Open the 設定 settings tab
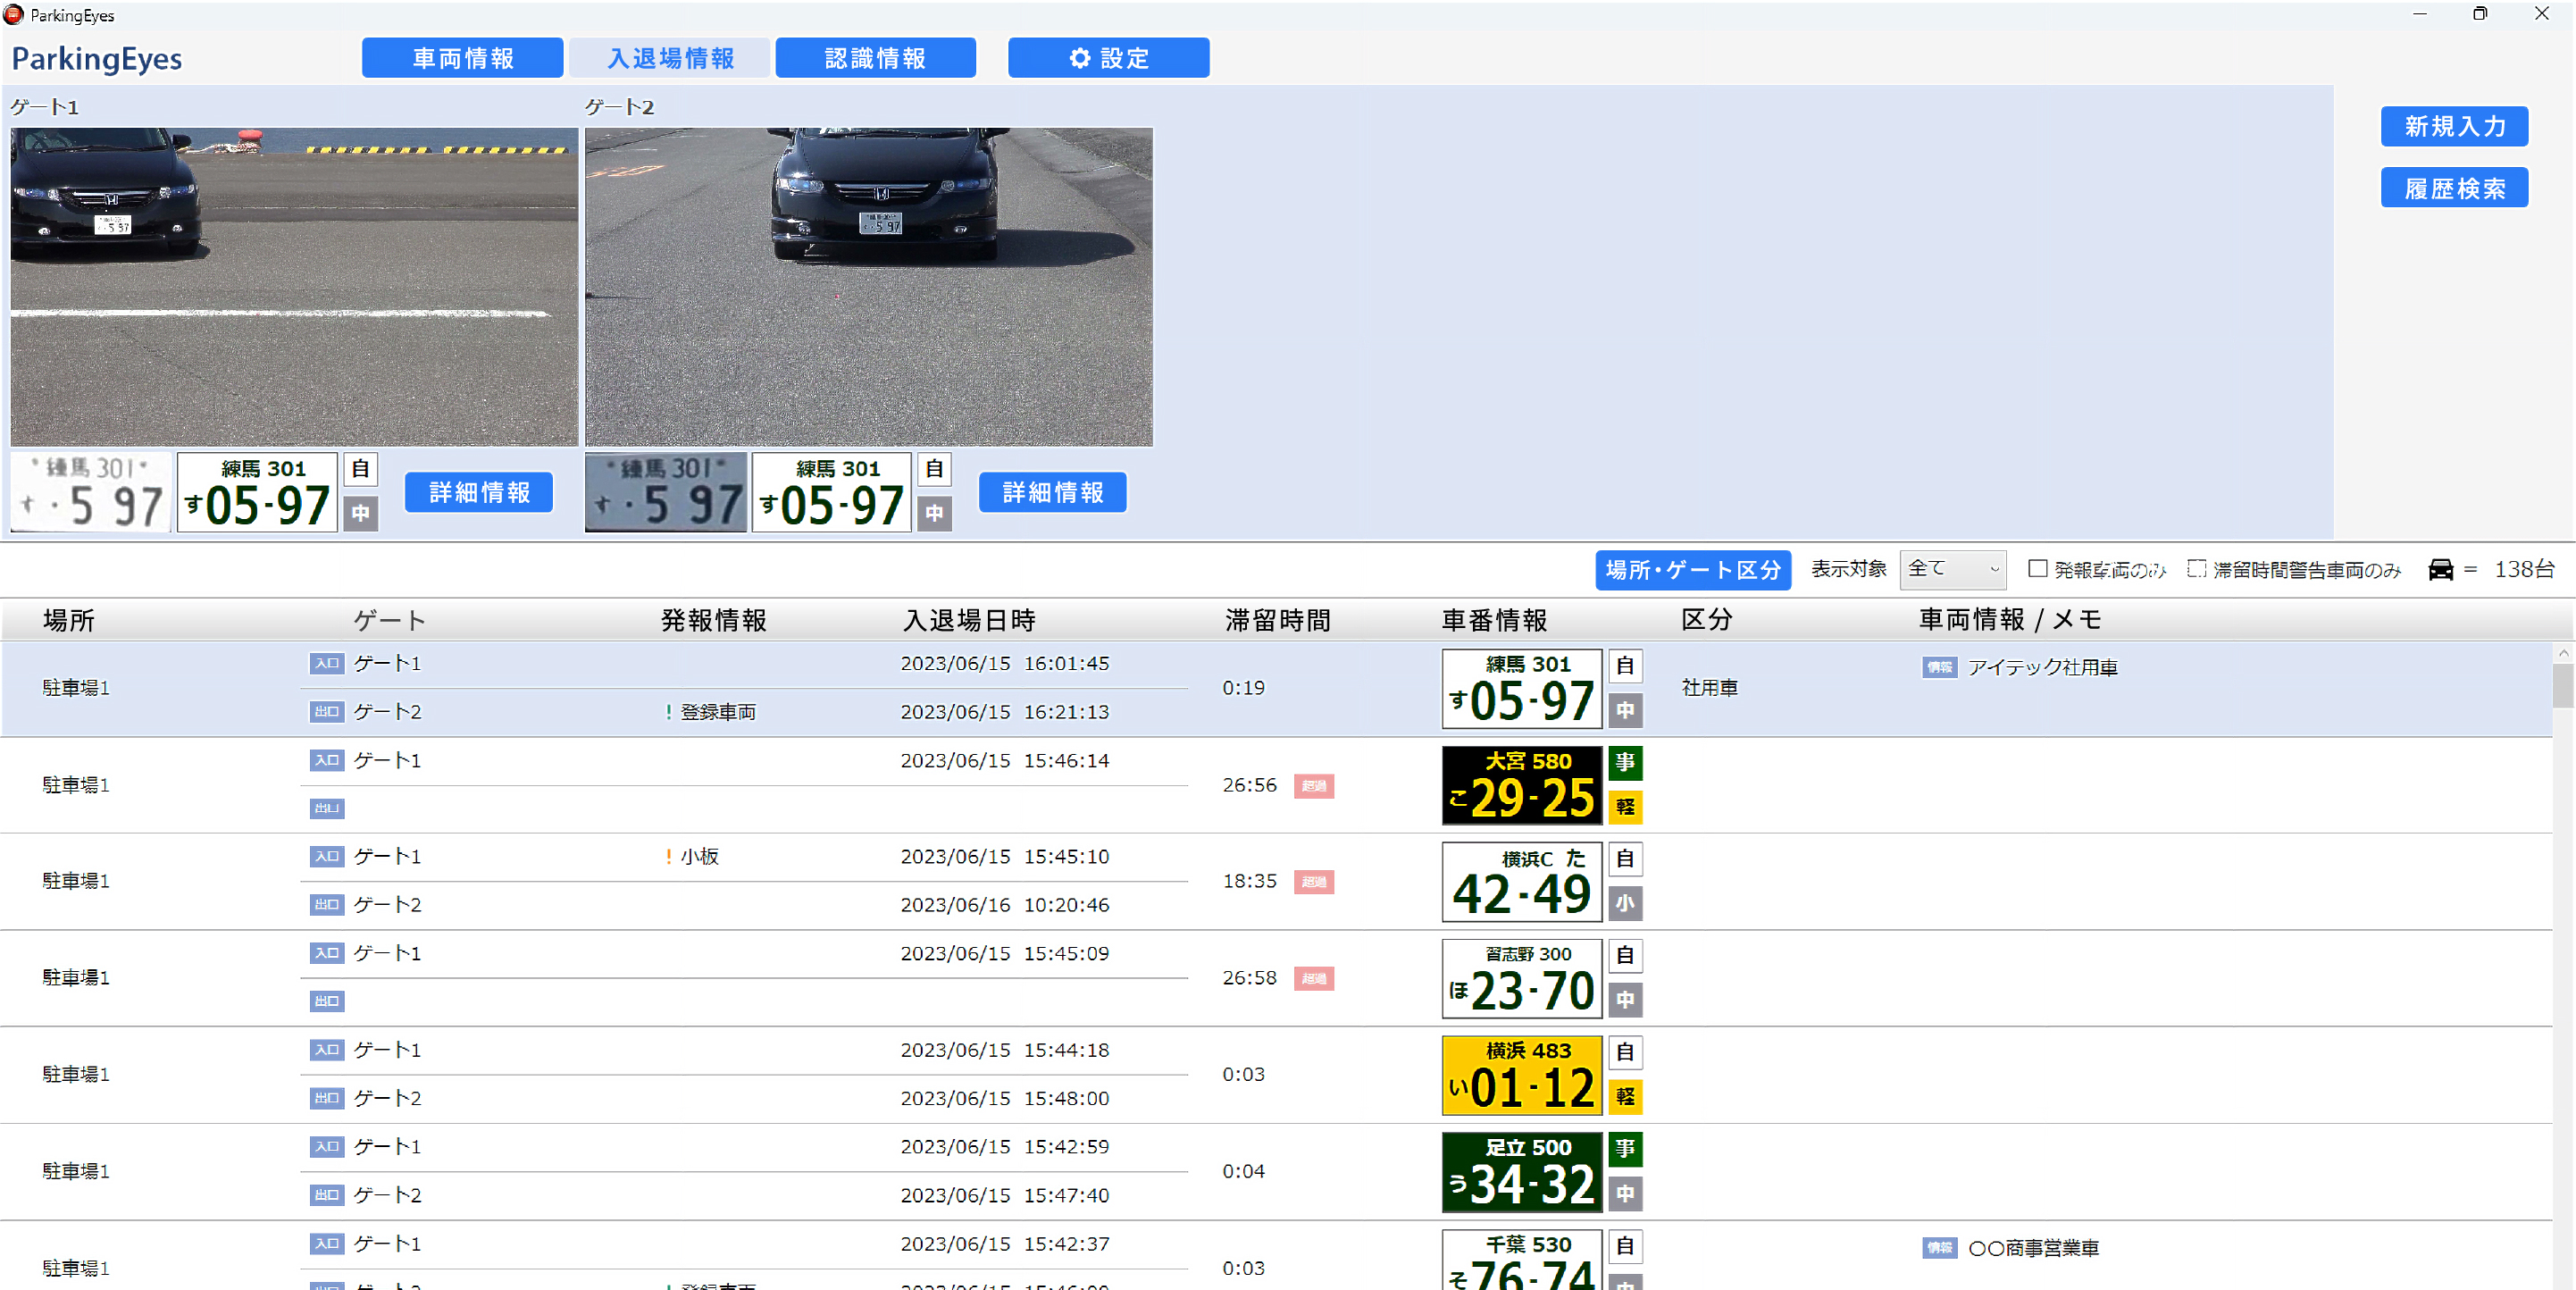2576x1290 pixels. click(1109, 58)
